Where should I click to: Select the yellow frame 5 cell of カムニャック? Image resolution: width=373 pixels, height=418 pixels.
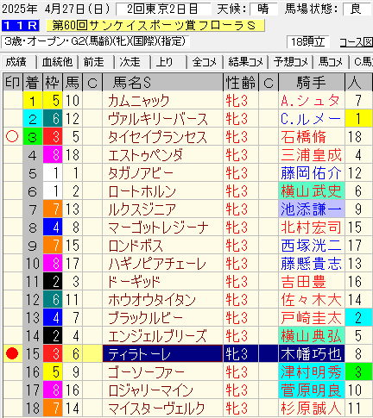coord(53,101)
